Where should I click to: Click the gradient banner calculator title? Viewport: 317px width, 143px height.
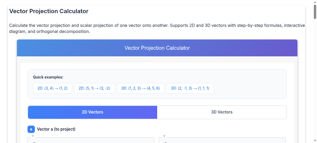tap(157, 48)
